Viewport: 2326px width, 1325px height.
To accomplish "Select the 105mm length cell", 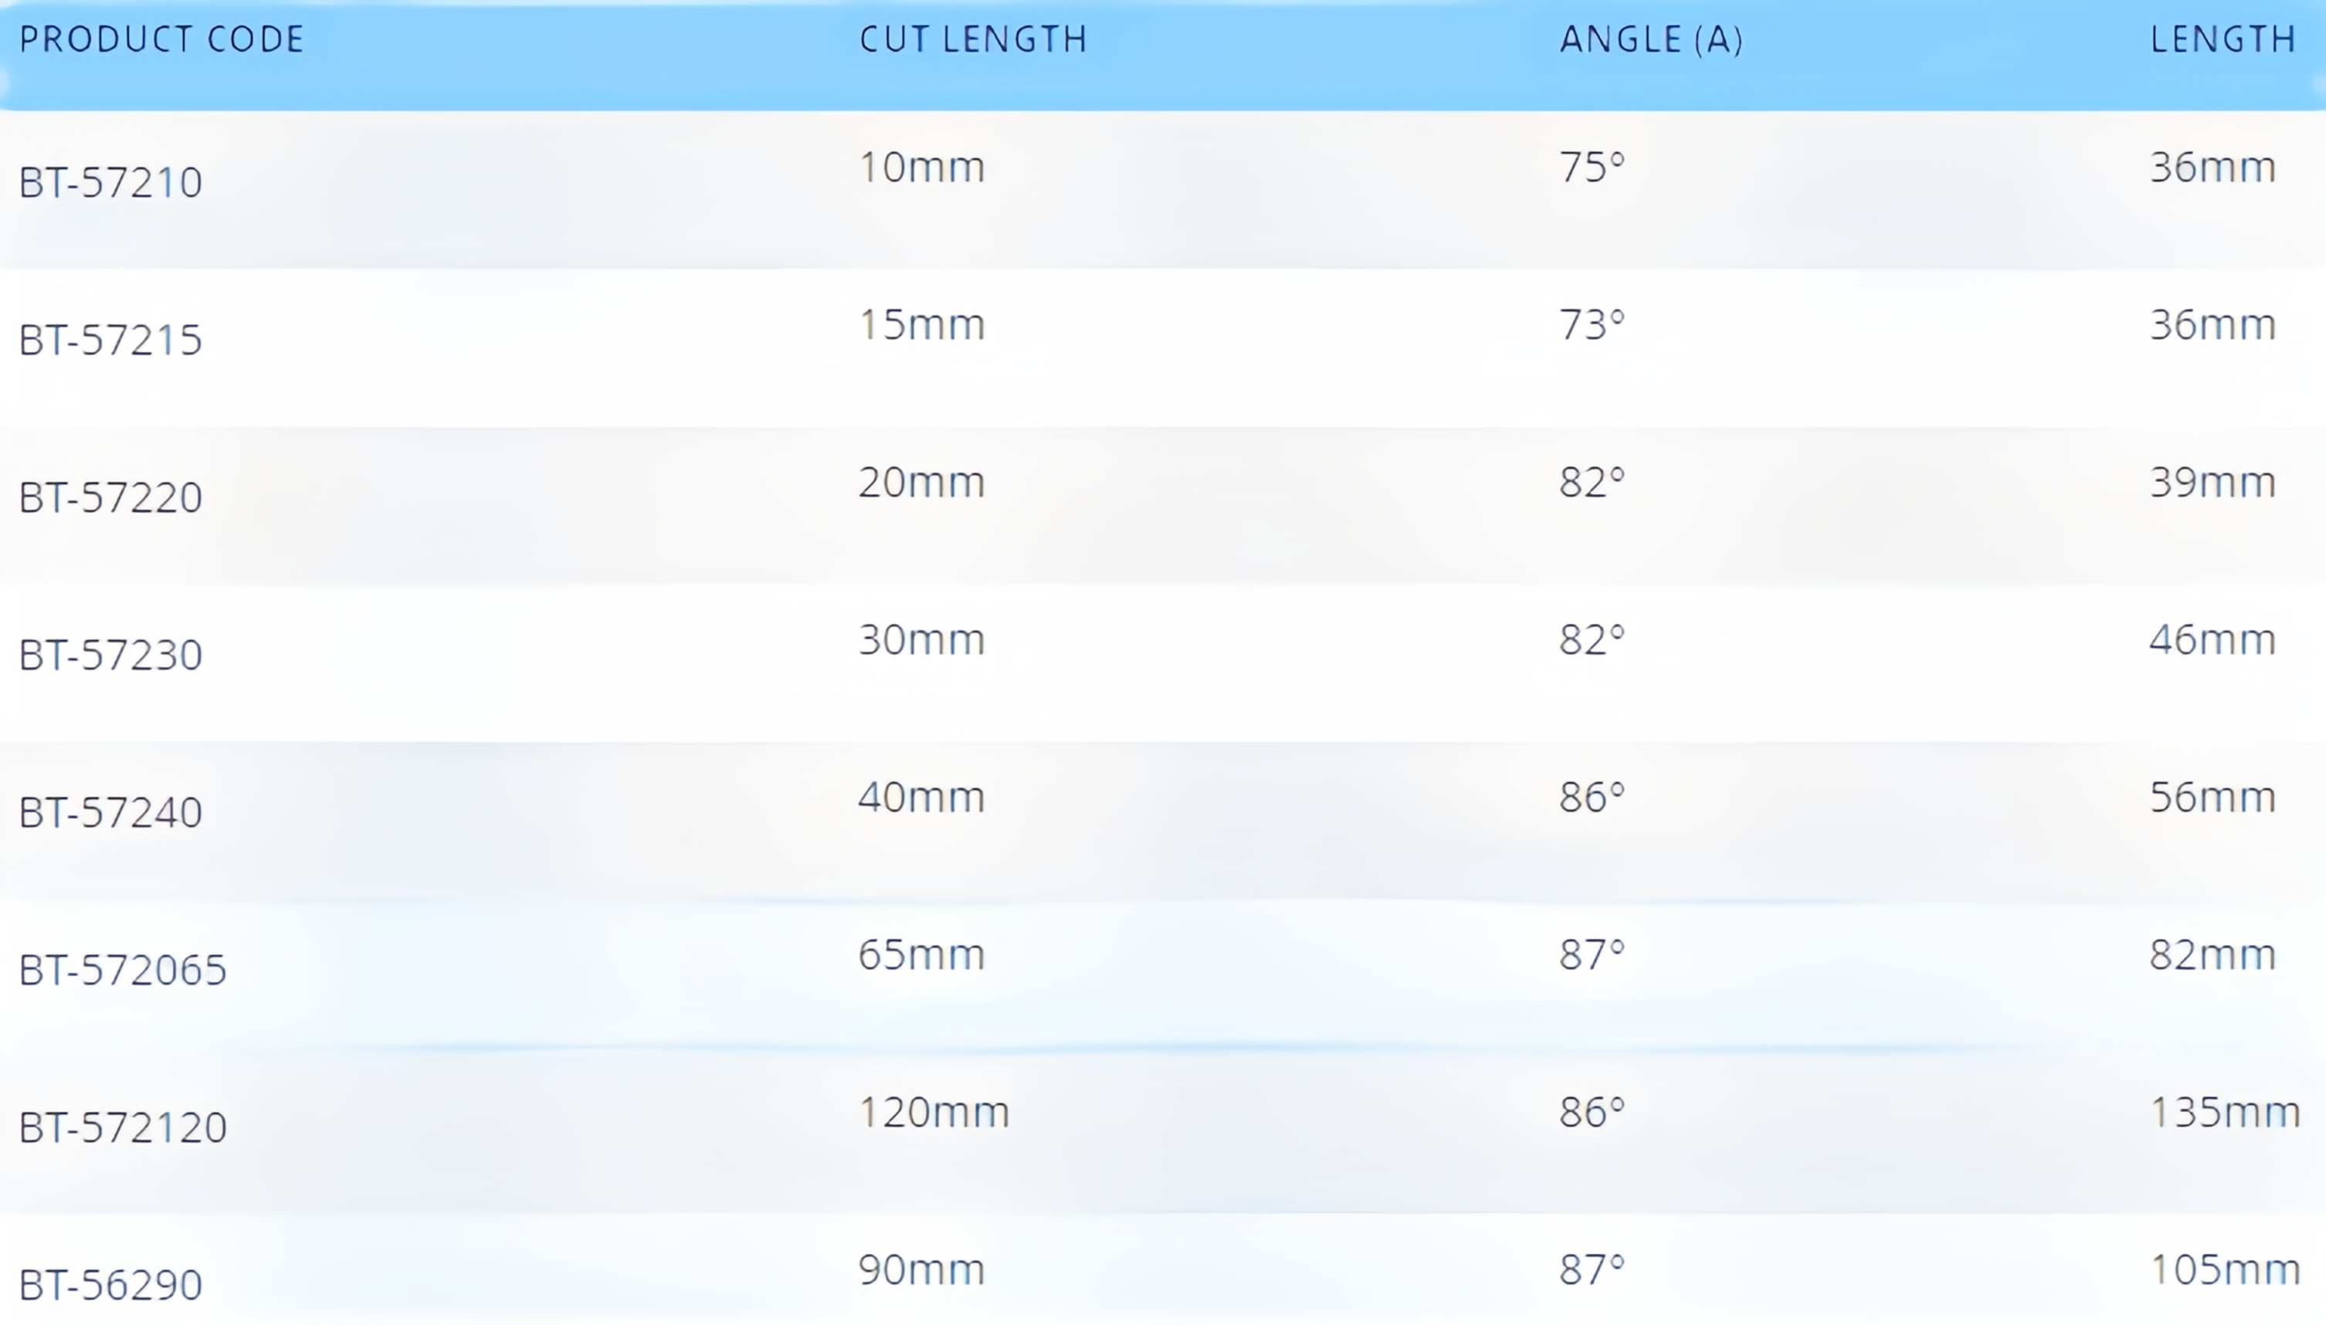I will point(2224,1269).
